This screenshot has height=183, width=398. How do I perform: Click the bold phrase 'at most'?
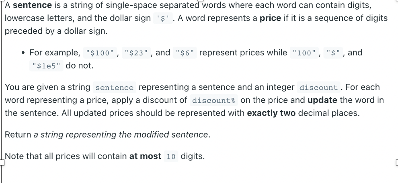(145, 157)
